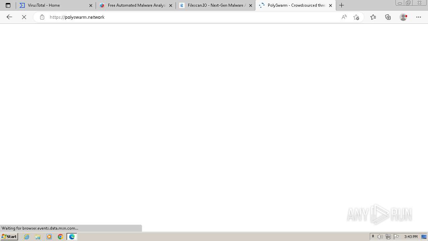Click the 3:43 PM clock

click(x=411, y=237)
